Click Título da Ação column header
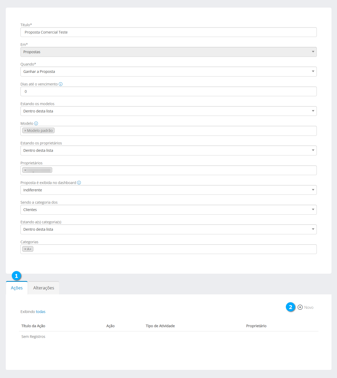The height and width of the screenshot is (378, 337). pyautogui.click(x=33, y=326)
